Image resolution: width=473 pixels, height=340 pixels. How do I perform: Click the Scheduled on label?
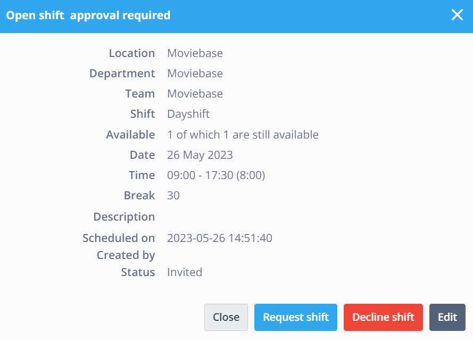tap(119, 238)
